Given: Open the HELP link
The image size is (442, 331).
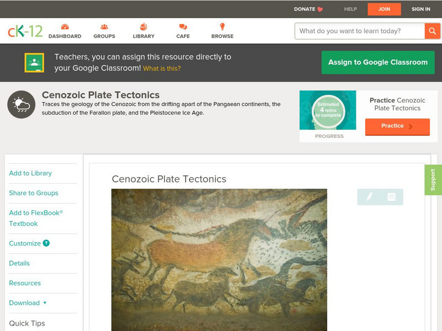Looking at the screenshot, I should pyautogui.click(x=350, y=9).
